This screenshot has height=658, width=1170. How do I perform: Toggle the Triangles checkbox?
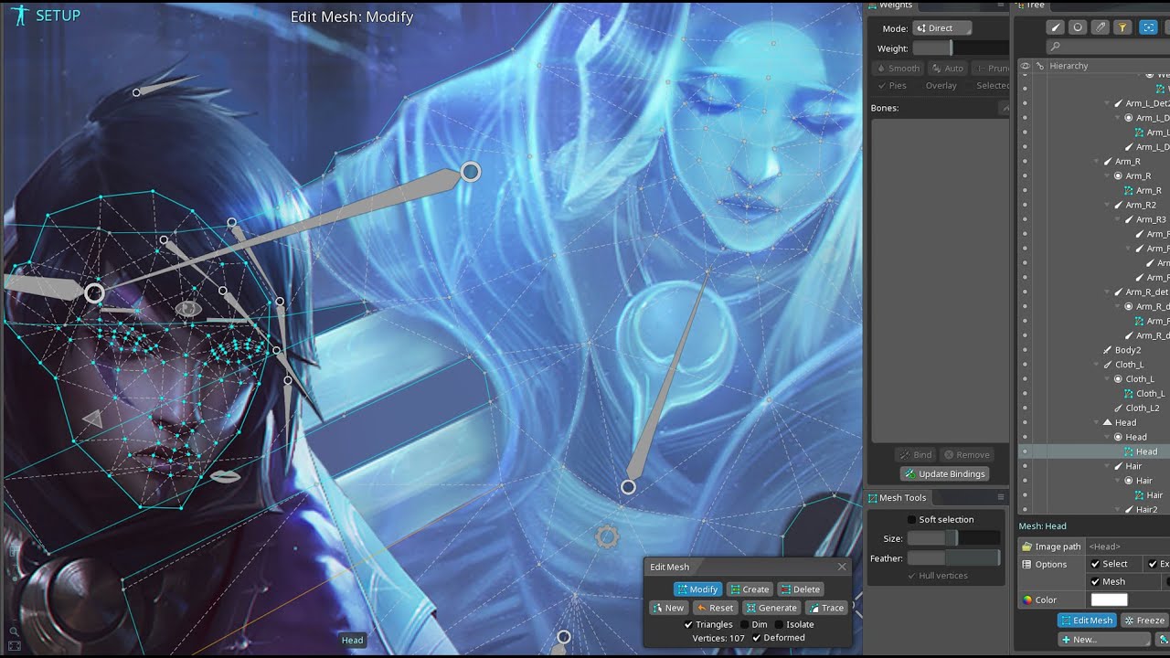tap(689, 624)
